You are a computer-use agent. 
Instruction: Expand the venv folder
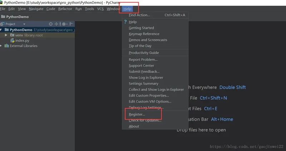pos(6,35)
